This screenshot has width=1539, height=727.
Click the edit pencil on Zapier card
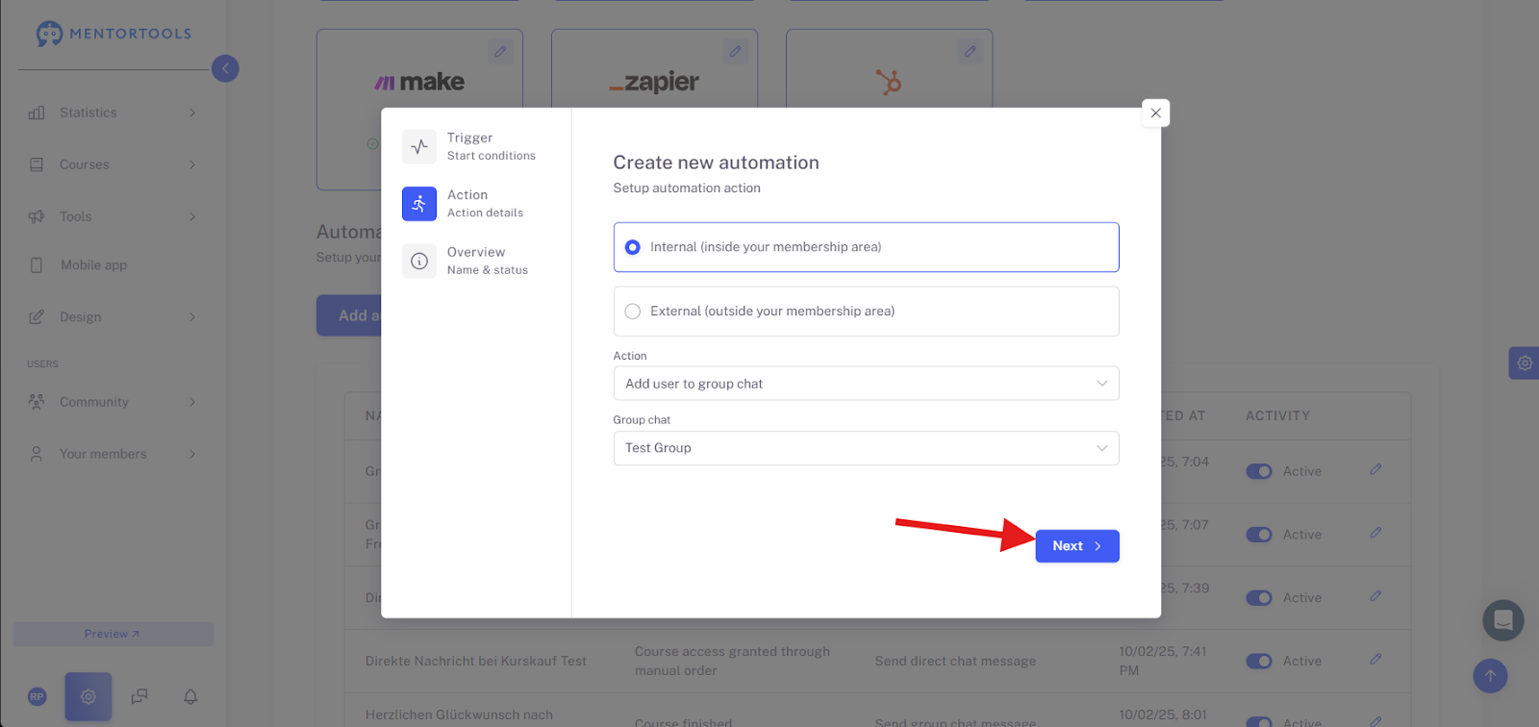pyautogui.click(x=735, y=52)
